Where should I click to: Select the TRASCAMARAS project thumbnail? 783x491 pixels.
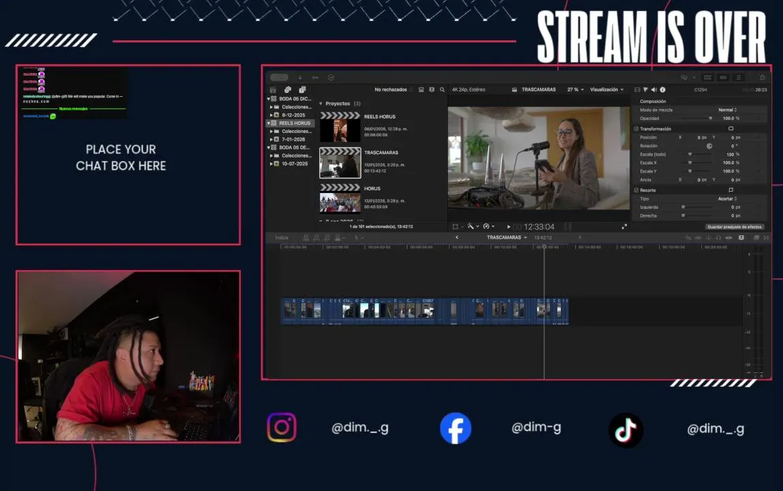point(340,163)
